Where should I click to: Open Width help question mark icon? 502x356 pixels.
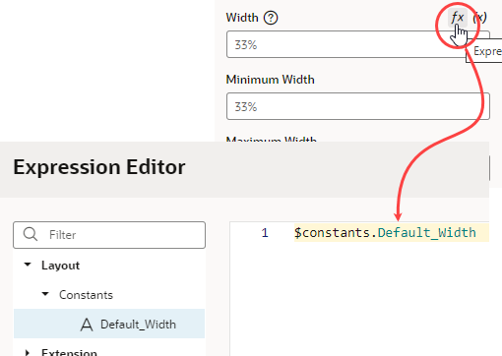click(x=271, y=18)
